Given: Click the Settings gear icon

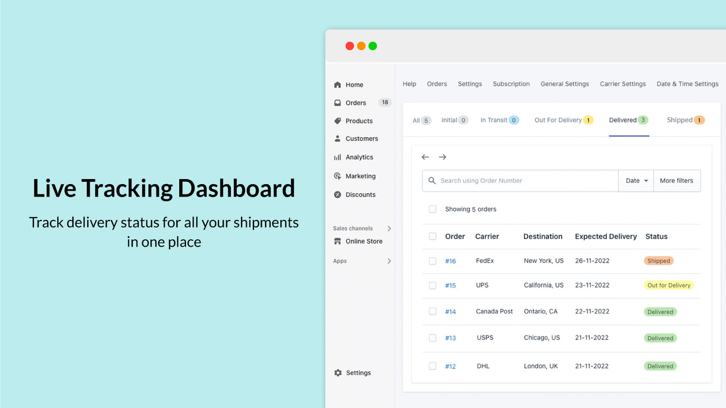Looking at the screenshot, I should pyautogui.click(x=338, y=373).
